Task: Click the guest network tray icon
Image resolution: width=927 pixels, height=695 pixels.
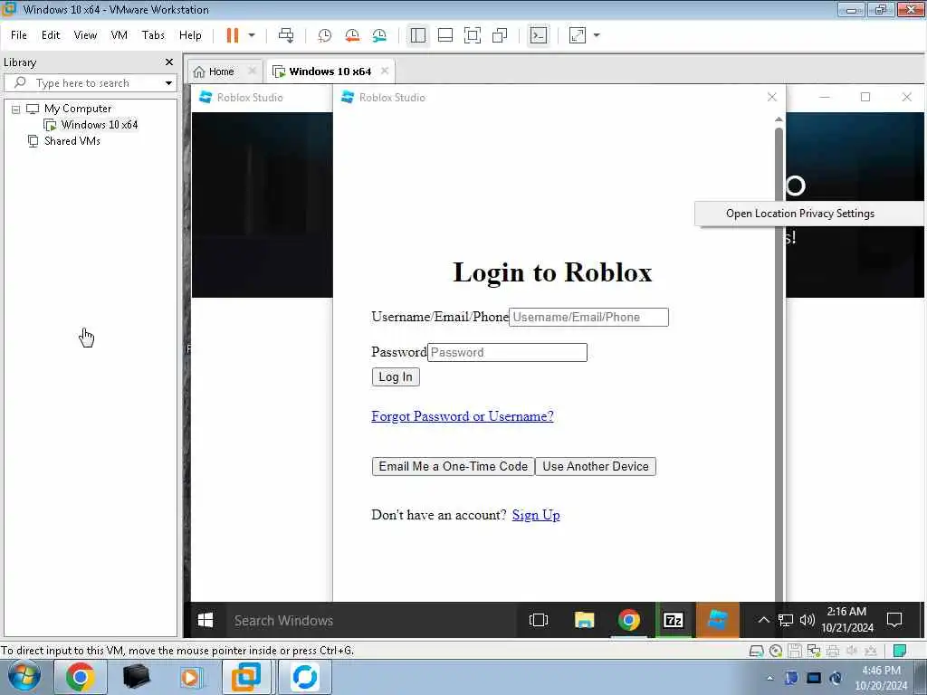Action: (x=786, y=620)
